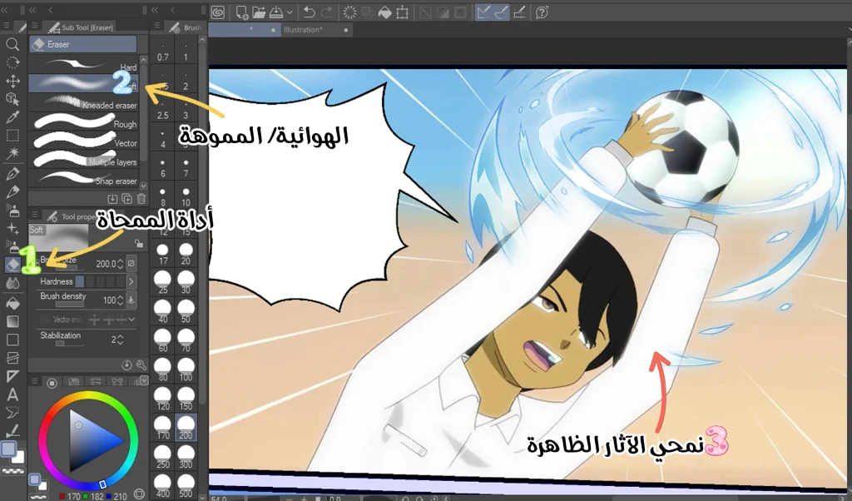Choose the Vector eraser sub tool

pyautogui.click(x=84, y=141)
